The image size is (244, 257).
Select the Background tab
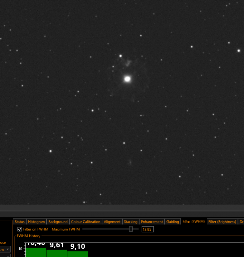pyautogui.click(x=58, y=222)
